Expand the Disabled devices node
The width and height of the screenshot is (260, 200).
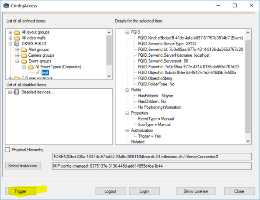[10, 92]
